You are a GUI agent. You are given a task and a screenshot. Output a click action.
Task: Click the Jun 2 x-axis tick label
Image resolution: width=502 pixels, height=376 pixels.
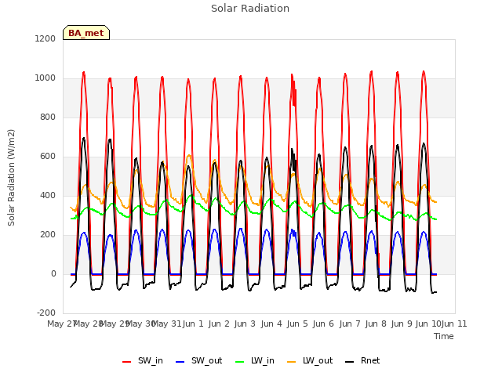point(220,324)
